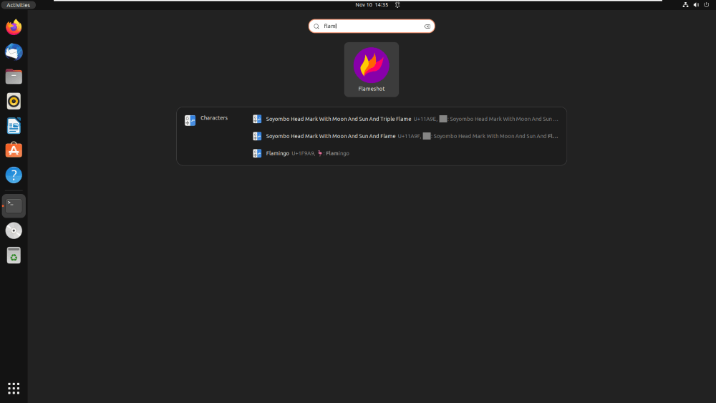Image resolution: width=716 pixels, height=403 pixels.
Task: Open Ubuntu Software from the dock
Action: (14, 150)
